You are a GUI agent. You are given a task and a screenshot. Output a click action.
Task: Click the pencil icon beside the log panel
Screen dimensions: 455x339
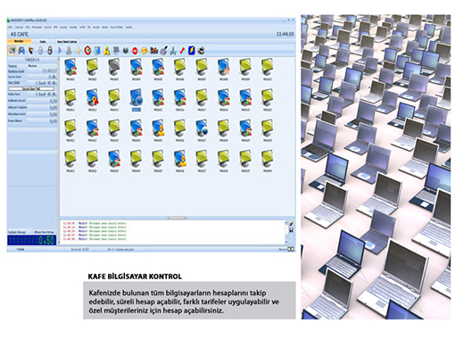pos(292,224)
